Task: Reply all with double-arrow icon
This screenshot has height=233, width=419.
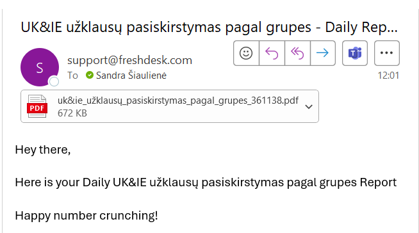Action: [297, 53]
